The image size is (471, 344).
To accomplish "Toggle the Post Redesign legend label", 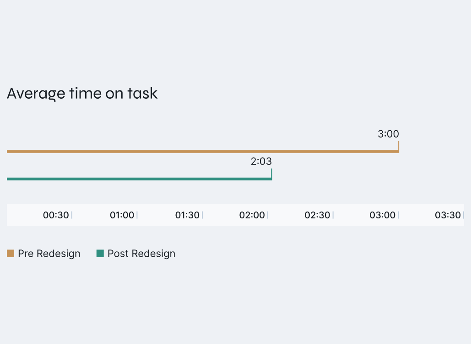I will point(141,254).
